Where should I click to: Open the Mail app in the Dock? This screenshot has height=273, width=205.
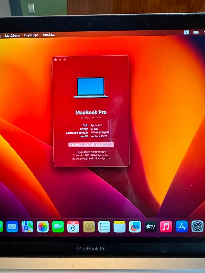(x=12, y=226)
